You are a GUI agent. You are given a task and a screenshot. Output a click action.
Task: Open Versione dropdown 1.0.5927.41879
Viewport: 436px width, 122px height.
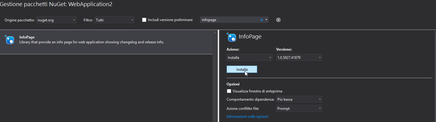299,57
